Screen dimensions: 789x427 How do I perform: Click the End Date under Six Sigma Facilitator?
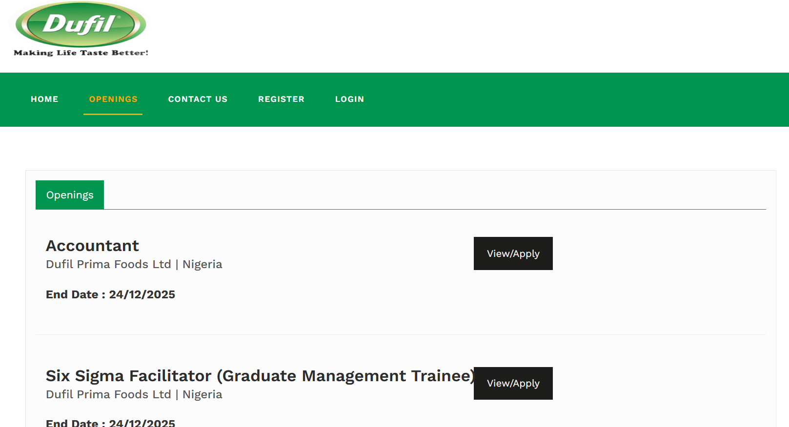(110, 422)
